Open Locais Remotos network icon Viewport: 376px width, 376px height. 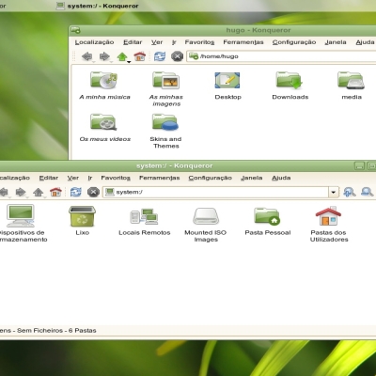pyautogui.click(x=144, y=216)
